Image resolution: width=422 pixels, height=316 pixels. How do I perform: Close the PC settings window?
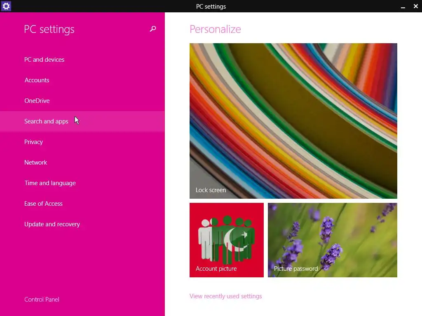415,6
